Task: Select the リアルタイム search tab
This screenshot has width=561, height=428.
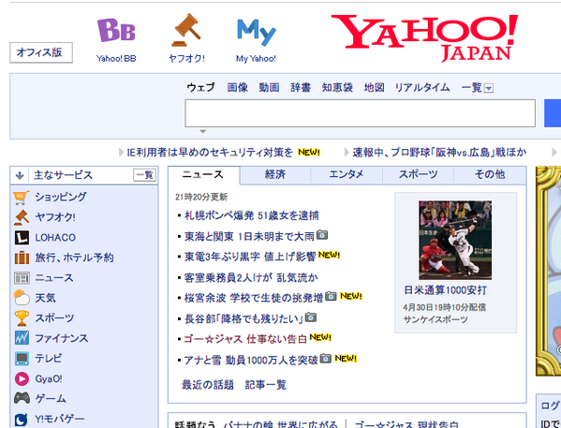Action: coord(422,87)
